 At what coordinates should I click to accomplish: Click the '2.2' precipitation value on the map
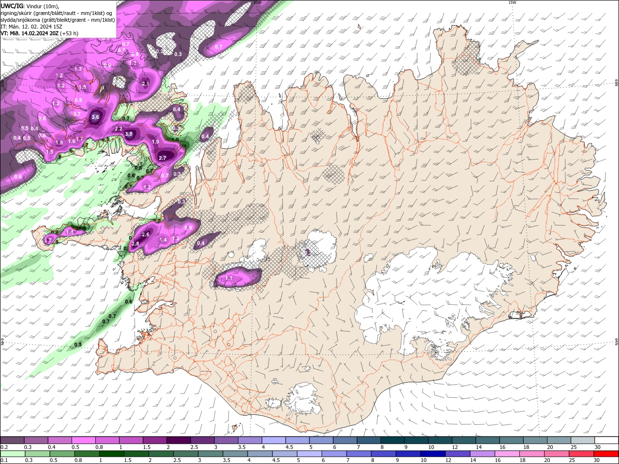point(118,129)
